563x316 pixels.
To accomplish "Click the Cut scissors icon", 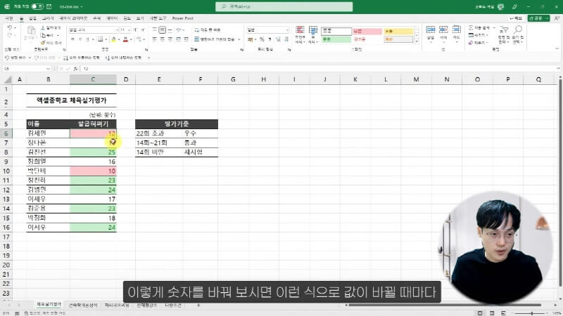I will point(43,28).
